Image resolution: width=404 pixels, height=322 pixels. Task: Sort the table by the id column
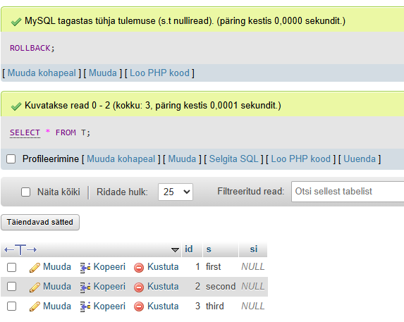(188, 249)
